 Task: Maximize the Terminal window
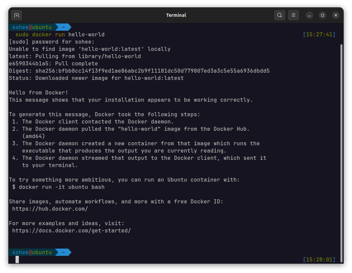click(323, 15)
